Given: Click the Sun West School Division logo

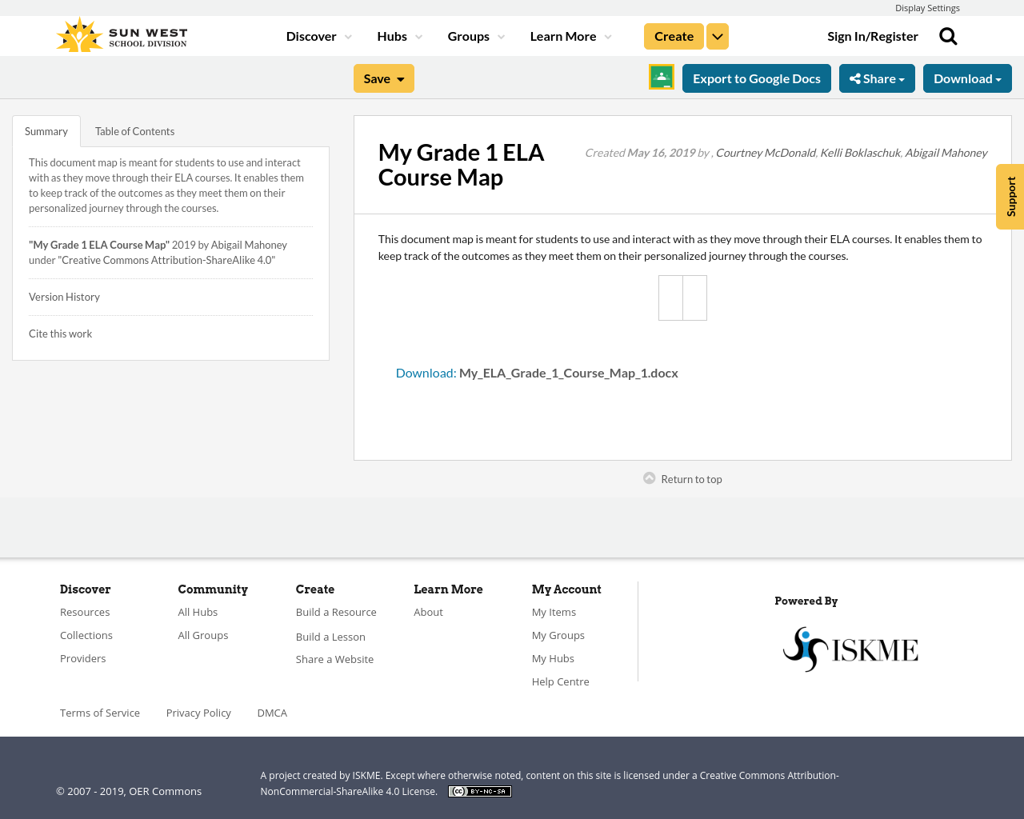Looking at the screenshot, I should pos(121,33).
